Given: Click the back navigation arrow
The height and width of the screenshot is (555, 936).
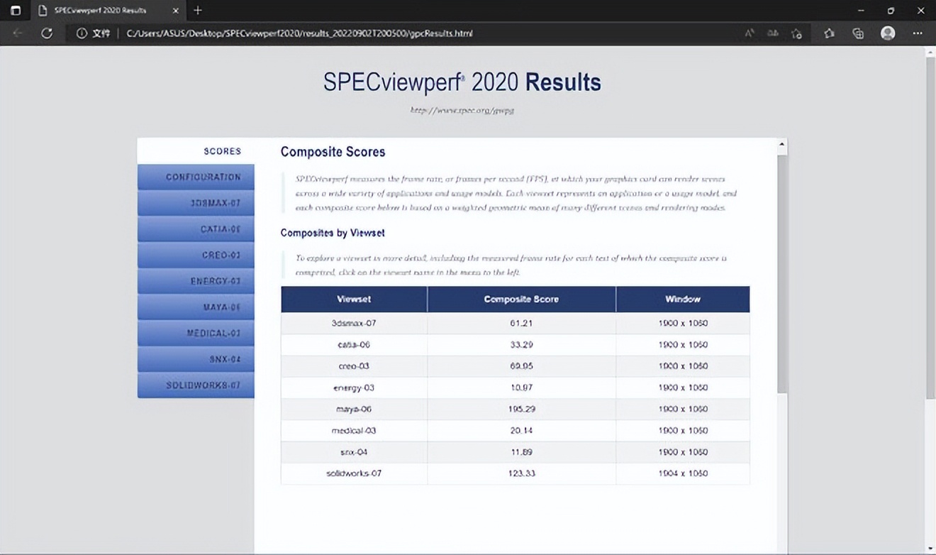Looking at the screenshot, I should point(18,33).
